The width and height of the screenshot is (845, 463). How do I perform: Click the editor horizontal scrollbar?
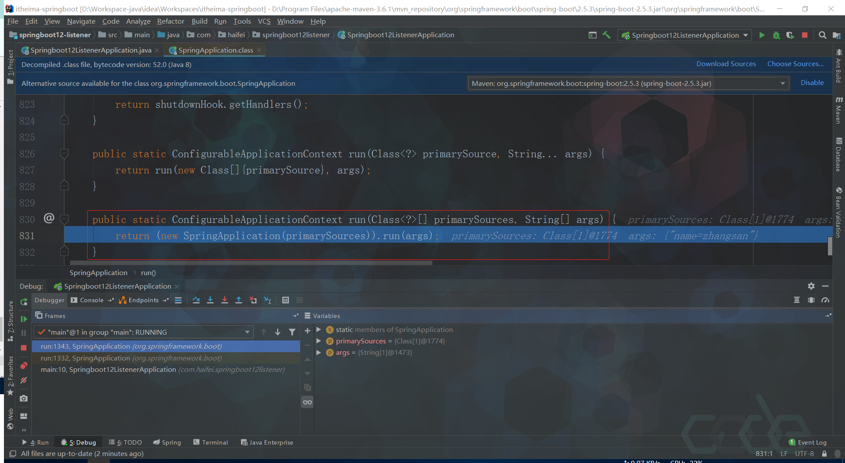tap(251, 263)
